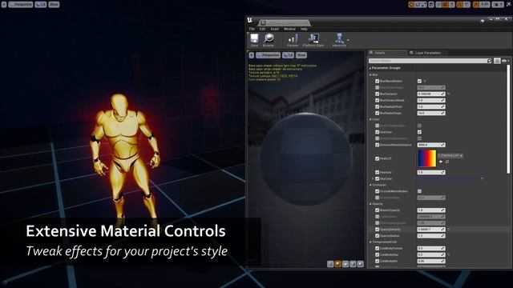Viewport: 513px width, 288px height.
Task: Toggle the HeatLUT override checkbox
Action: 377,158
